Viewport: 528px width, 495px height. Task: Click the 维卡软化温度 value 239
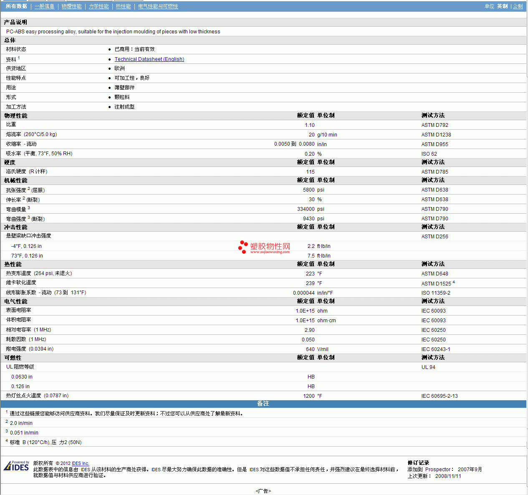tap(310, 283)
